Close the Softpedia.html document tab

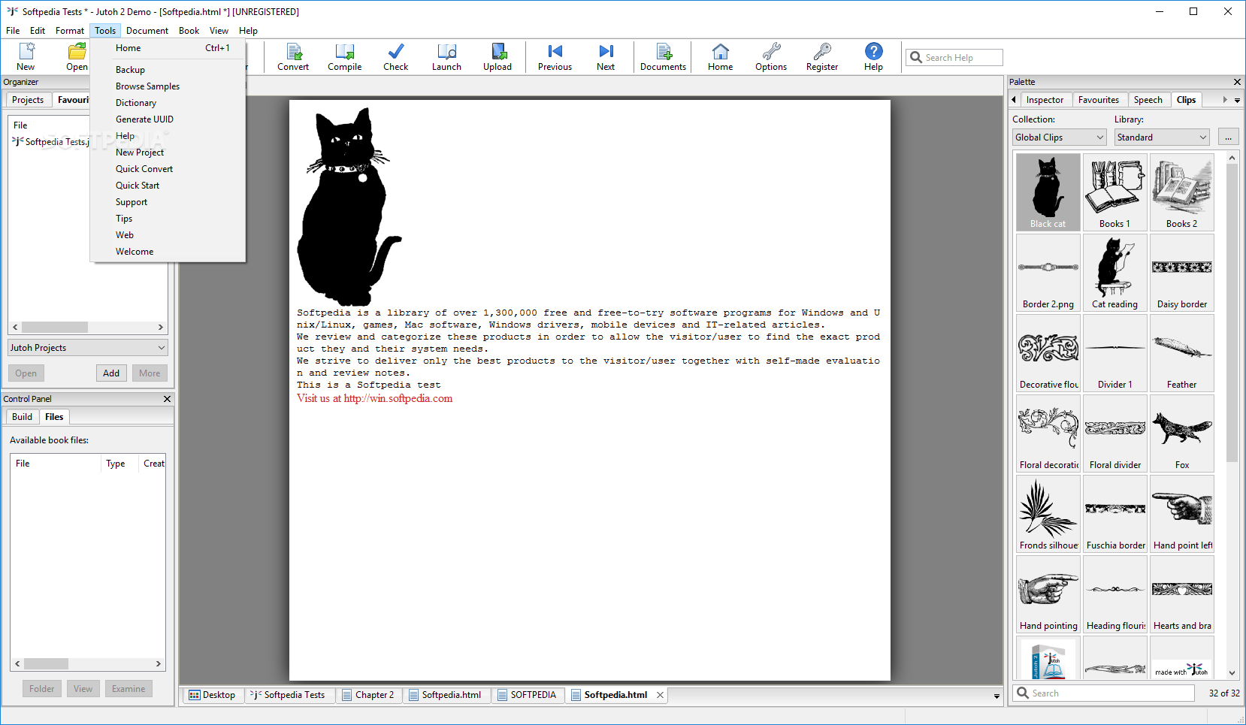click(660, 695)
